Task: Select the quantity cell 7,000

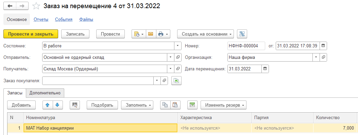Action: [x=335, y=128]
